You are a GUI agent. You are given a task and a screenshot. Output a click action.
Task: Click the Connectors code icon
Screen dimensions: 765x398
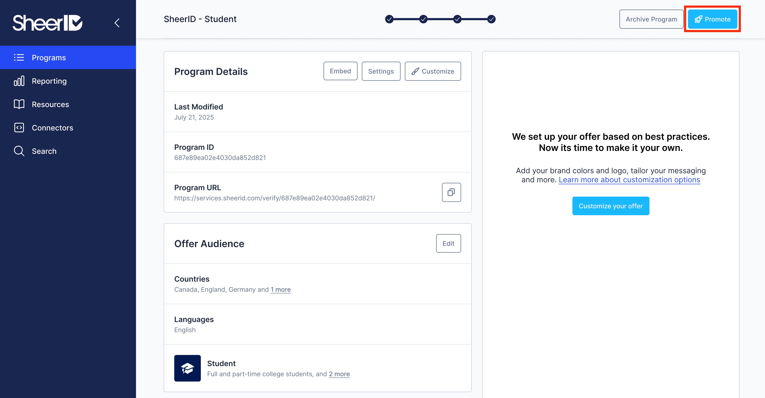19,128
